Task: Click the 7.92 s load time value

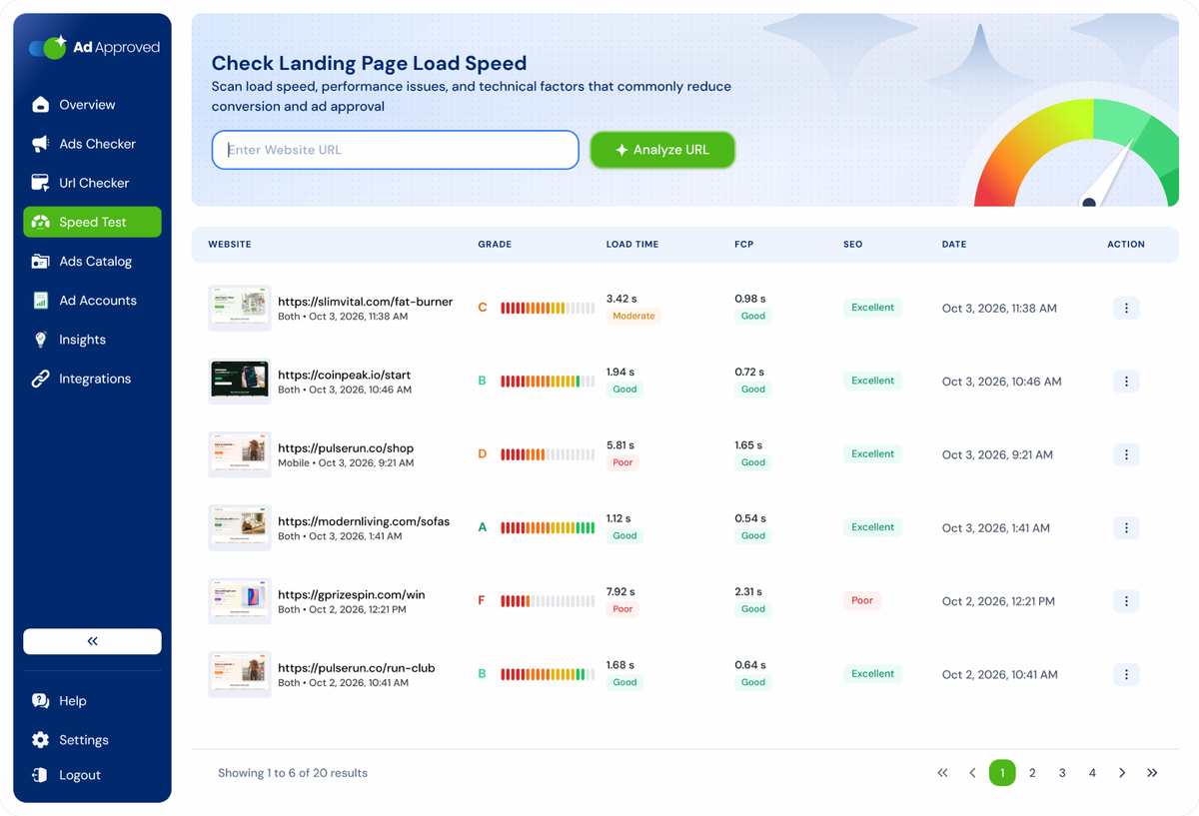Action: click(x=620, y=591)
